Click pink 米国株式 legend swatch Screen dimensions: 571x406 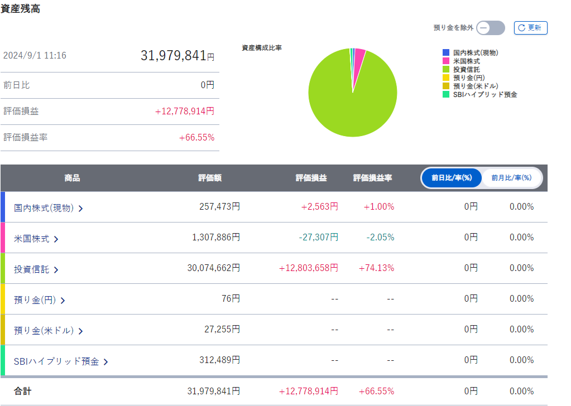point(446,61)
